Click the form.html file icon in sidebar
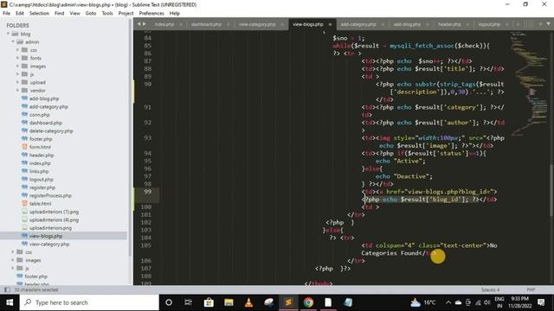The image size is (554, 311). click(x=24, y=147)
